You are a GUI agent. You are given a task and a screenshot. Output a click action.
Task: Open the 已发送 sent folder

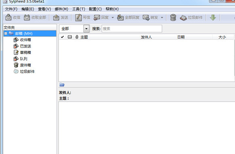click(25, 46)
